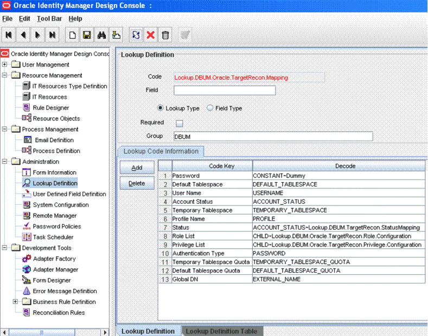This screenshot has width=428, height=336.
Task: Run query with binoculars icon
Action: [101, 35]
